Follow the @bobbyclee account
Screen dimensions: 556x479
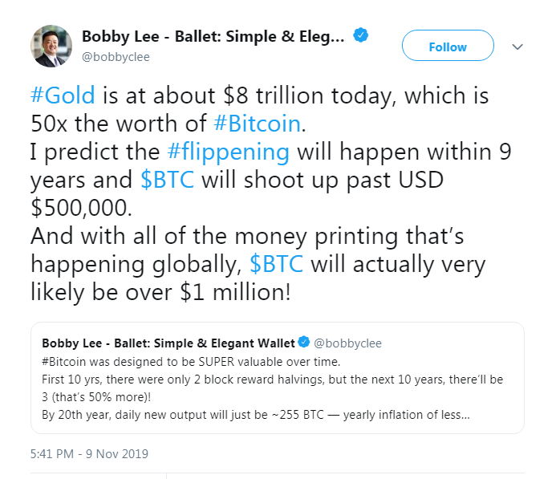(x=448, y=46)
